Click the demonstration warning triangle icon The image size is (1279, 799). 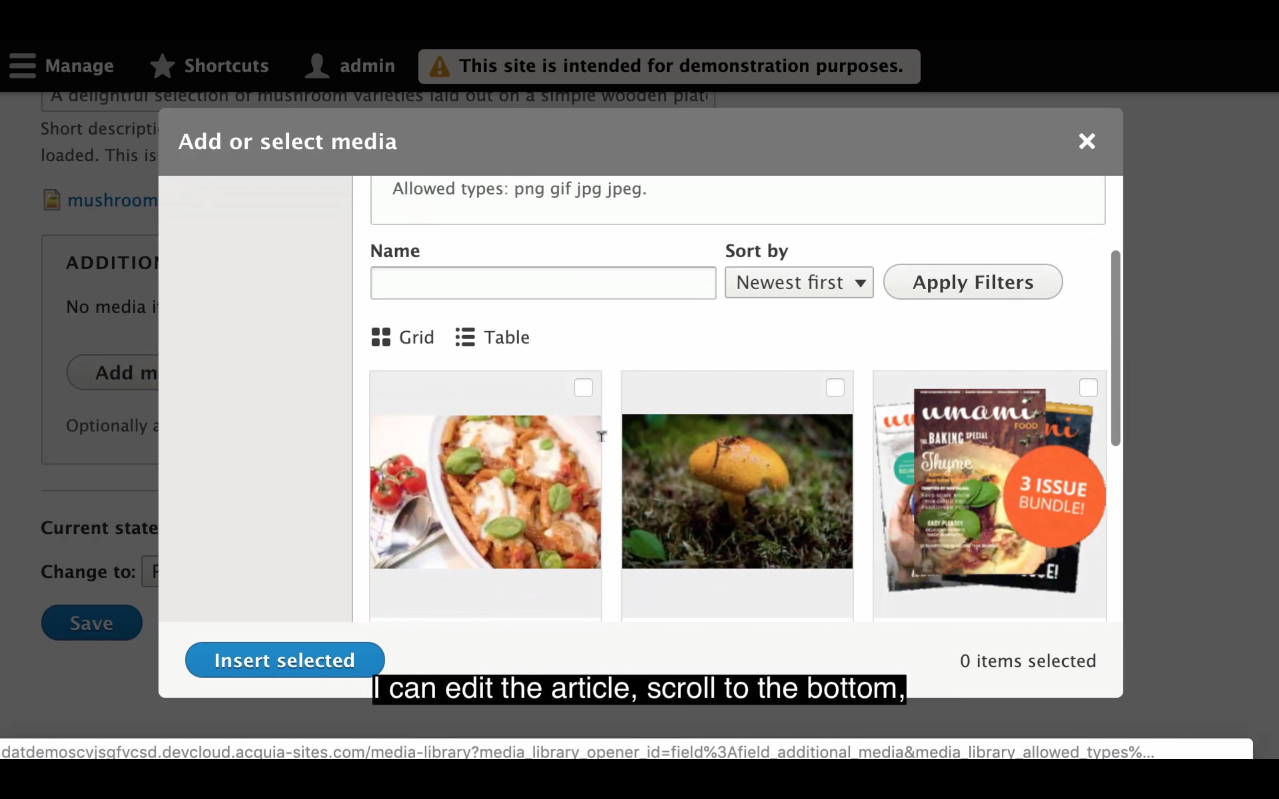pos(439,66)
